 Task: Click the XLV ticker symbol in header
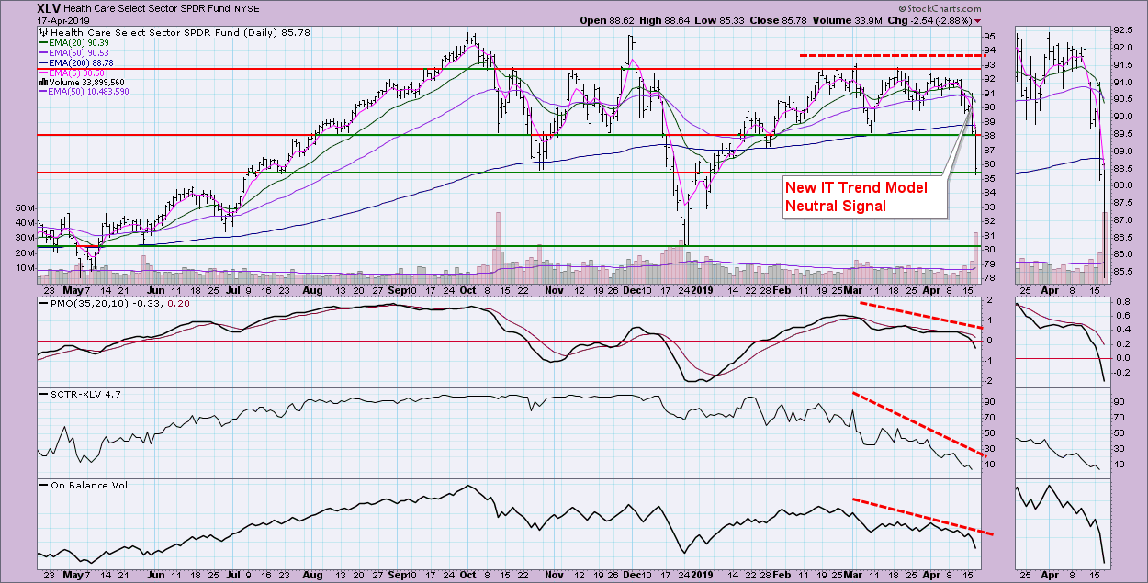tap(49, 7)
